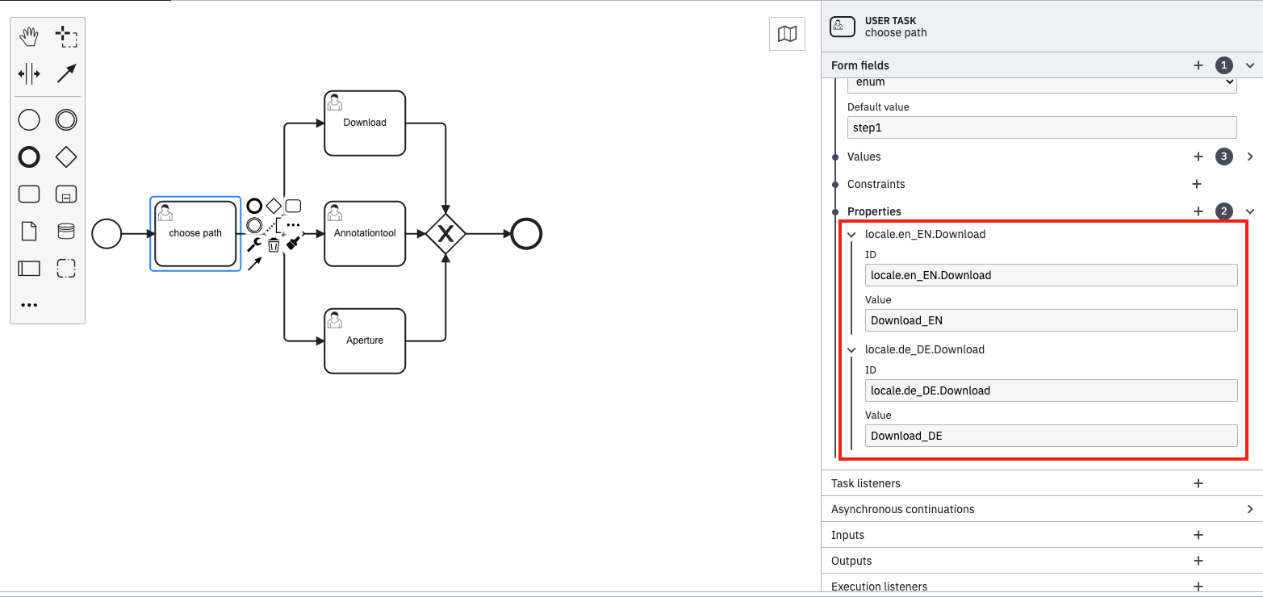Image resolution: width=1263 pixels, height=597 pixels.
Task: Open Asynchronous continuations section
Action: [1250, 509]
